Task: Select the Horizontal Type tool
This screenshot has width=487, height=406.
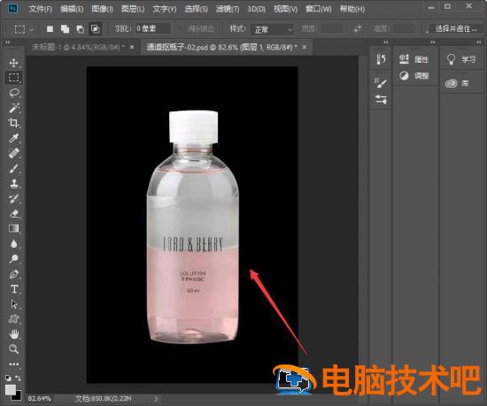Action: [13, 289]
